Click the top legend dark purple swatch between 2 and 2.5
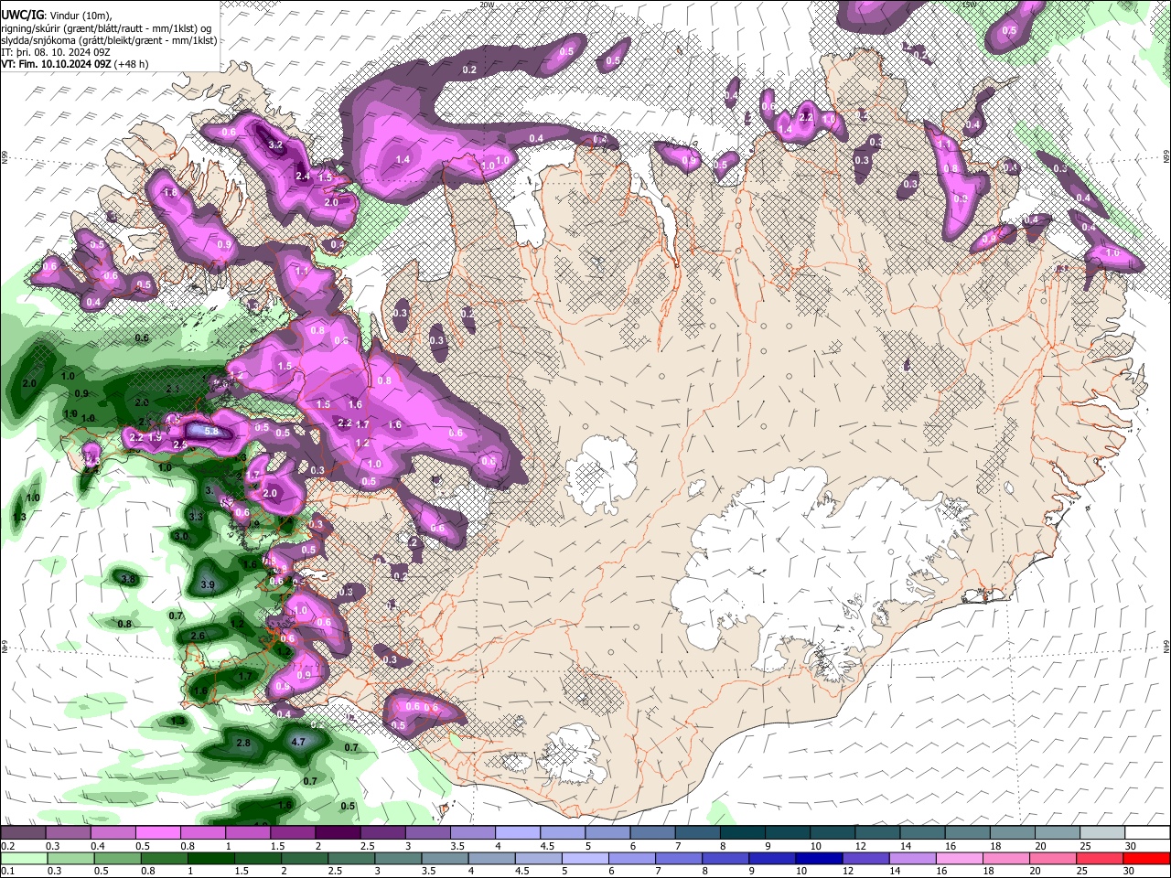Viewport: 1171px width, 878px height. tap(338, 833)
